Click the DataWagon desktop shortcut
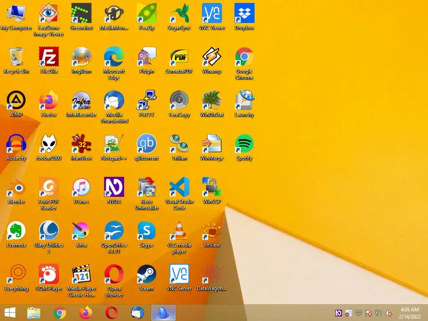This screenshot has width=428, height=321. point(212,274)
